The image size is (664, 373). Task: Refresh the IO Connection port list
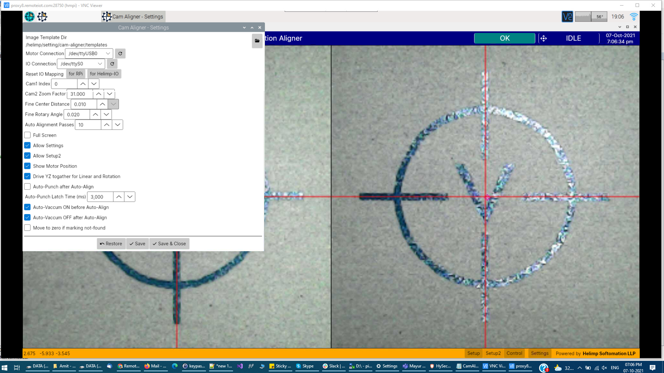click(112, 64)
